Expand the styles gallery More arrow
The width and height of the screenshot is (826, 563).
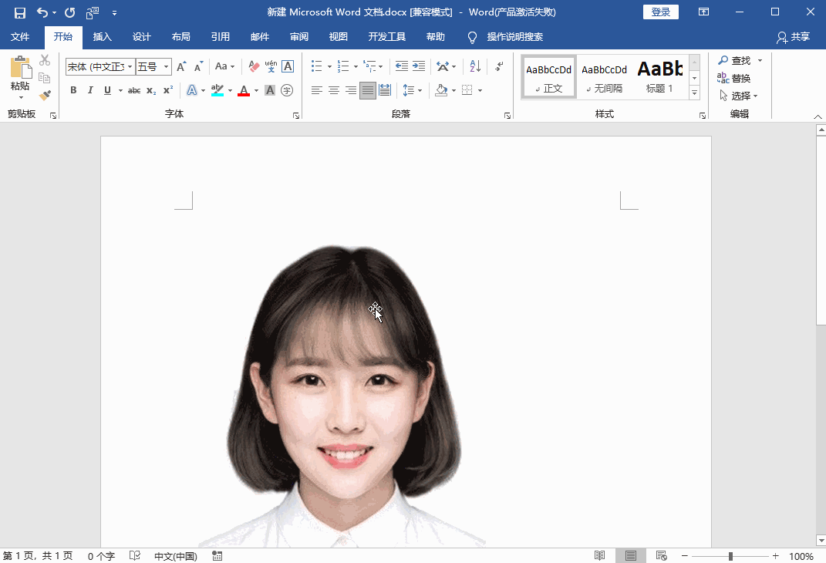[x=695, y=93]
